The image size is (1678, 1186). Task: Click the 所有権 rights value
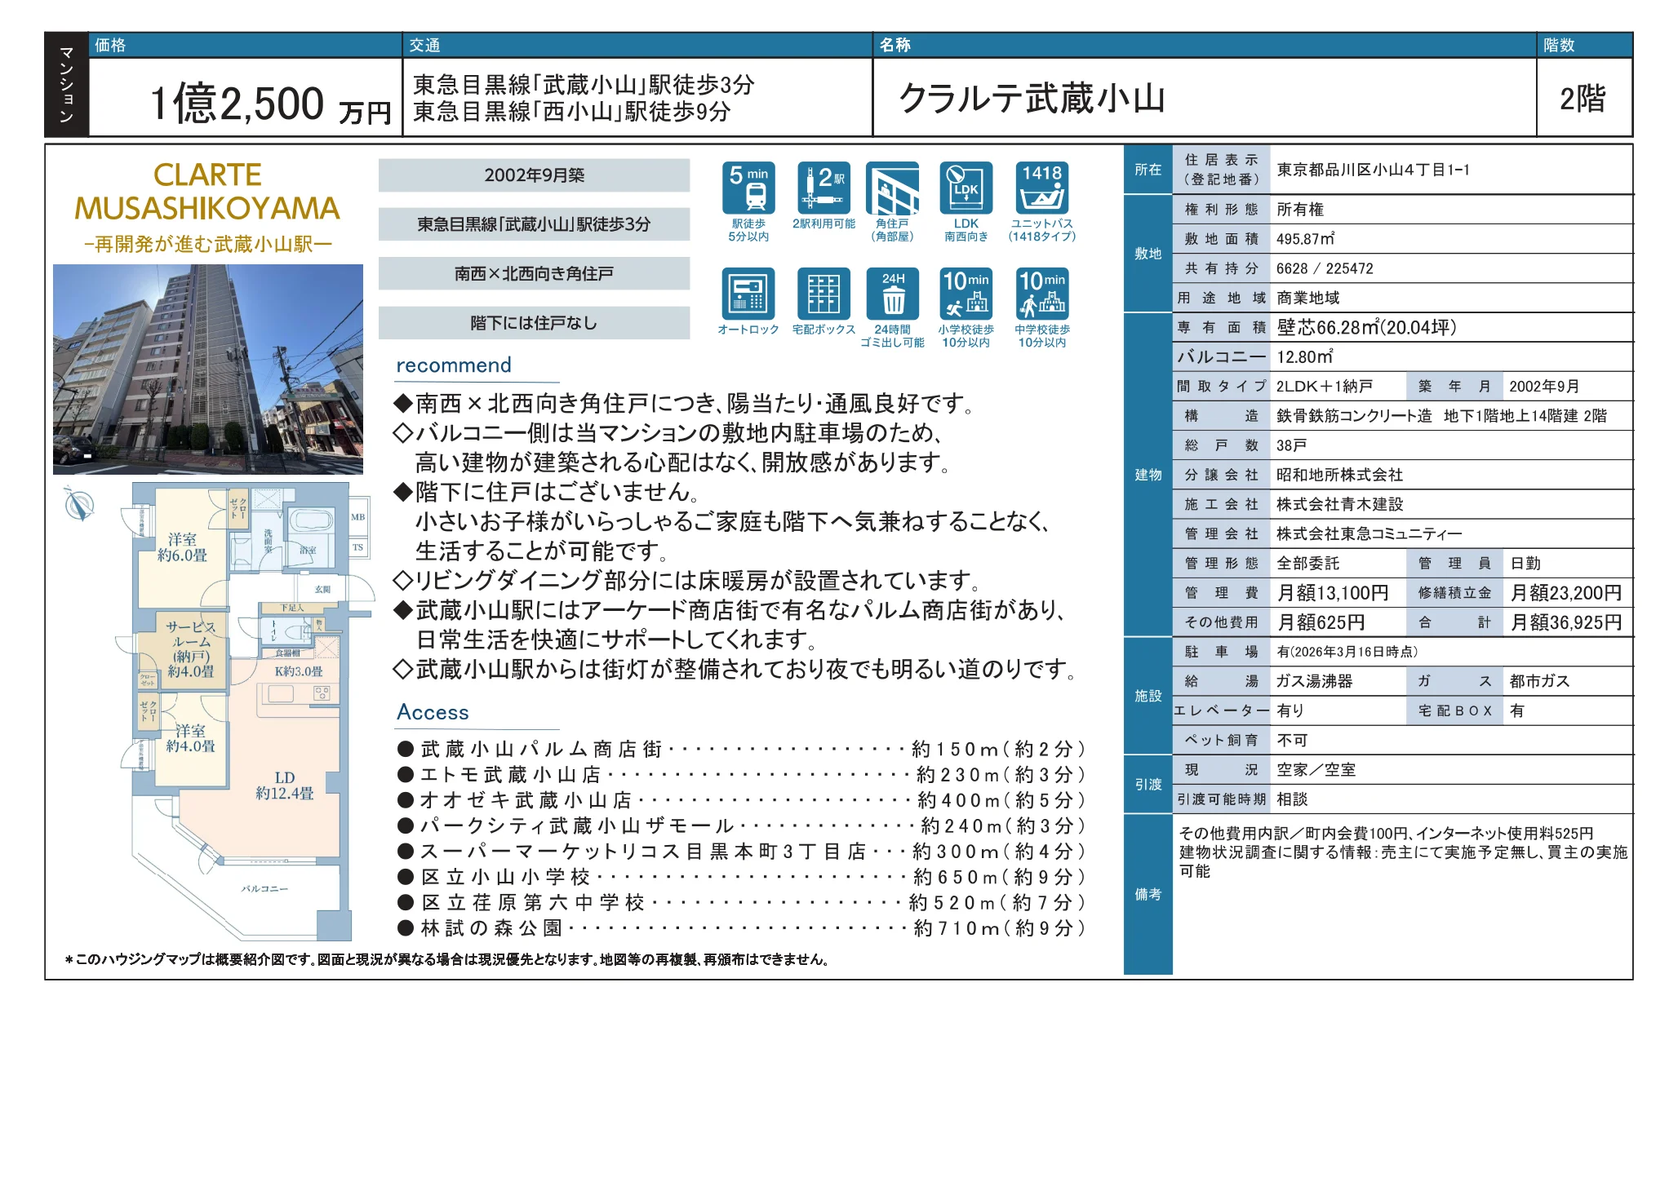point(1300,210)
